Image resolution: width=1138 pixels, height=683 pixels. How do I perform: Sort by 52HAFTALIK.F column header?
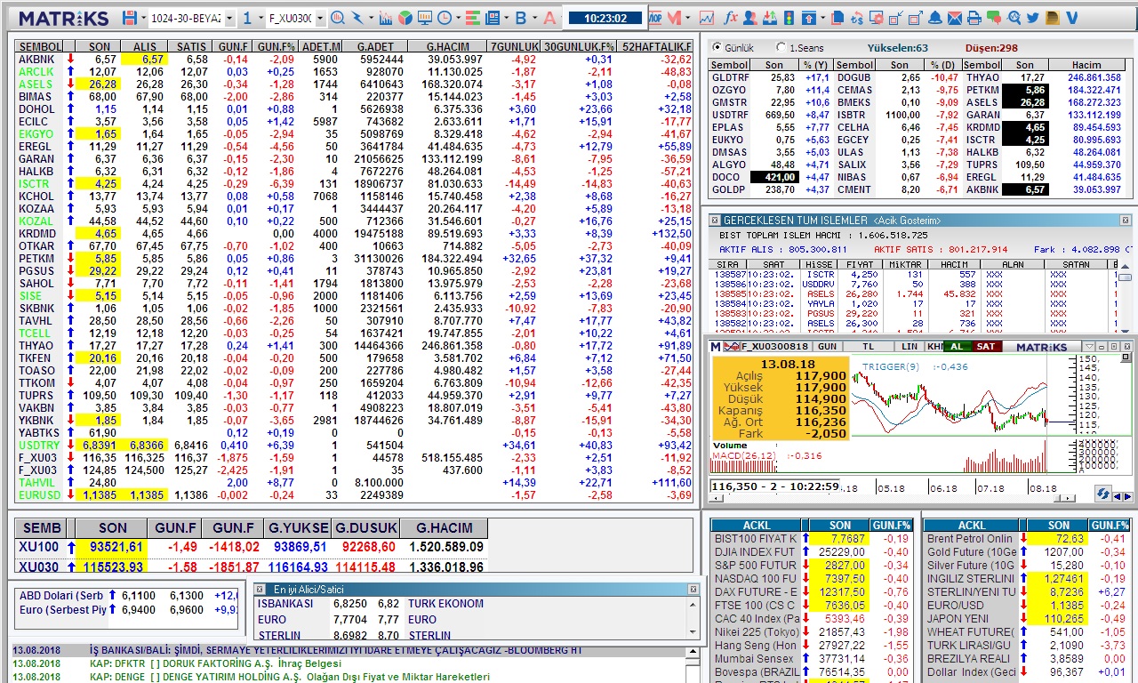(657, 46)
